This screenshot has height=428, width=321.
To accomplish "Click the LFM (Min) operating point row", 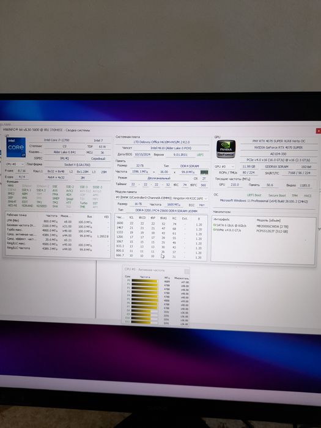I will point(57,222).
